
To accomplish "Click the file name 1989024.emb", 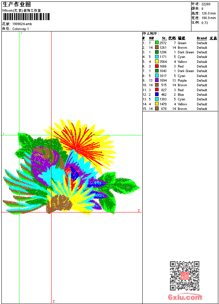I will coord(22,24).
